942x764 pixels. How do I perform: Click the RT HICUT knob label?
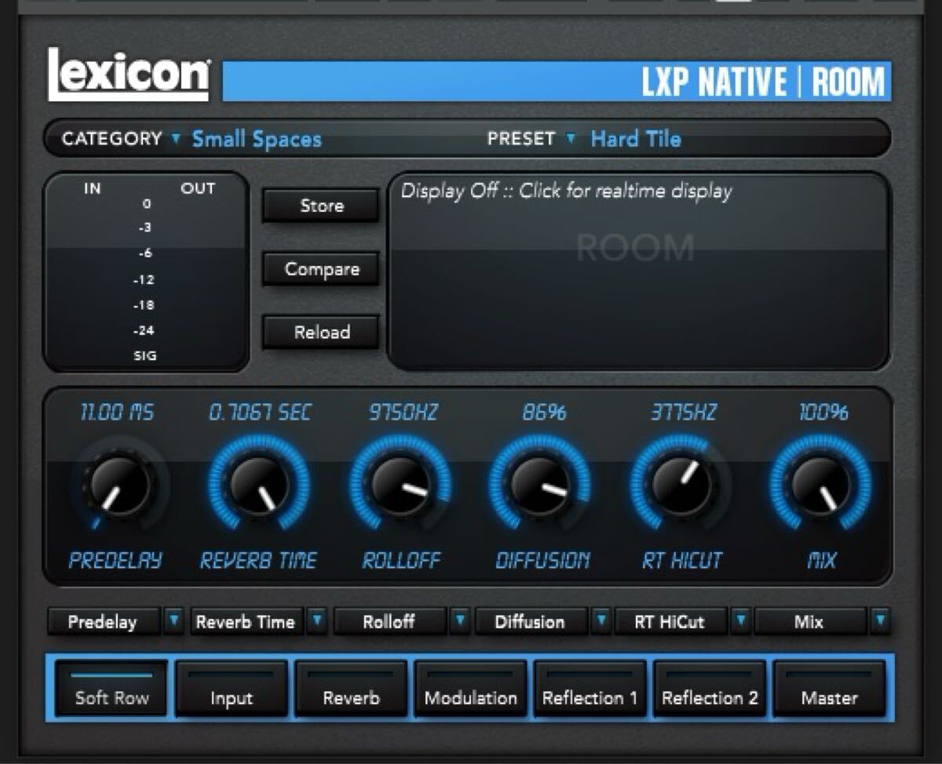(682, 560)
